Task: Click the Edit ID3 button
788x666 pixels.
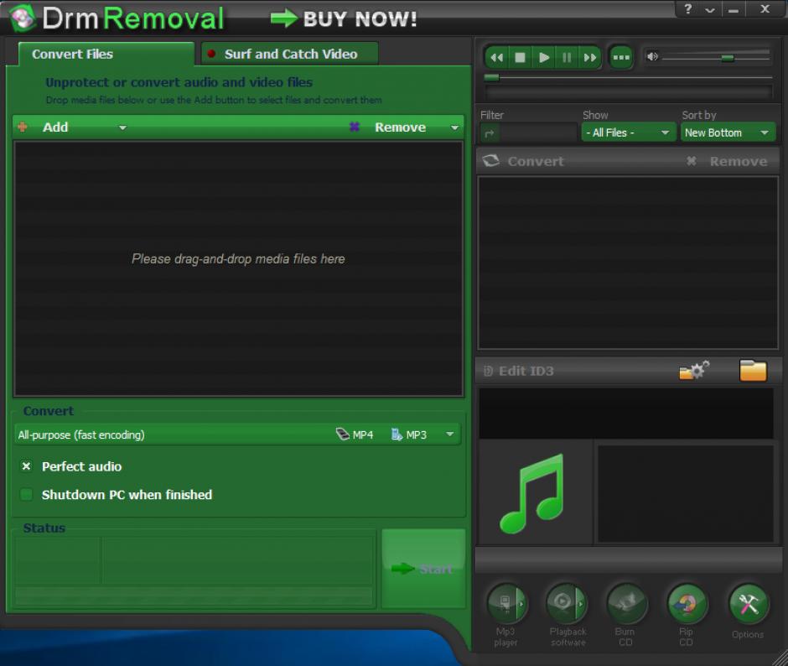Action: pyautogui.click(x=519, y=371)
